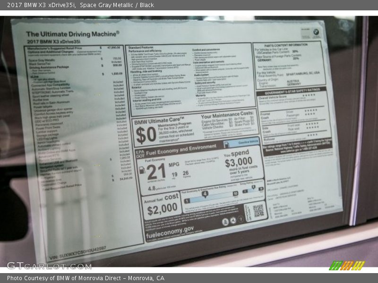
Task: Click the highway MPG value '26'
Action: [186, 173]
